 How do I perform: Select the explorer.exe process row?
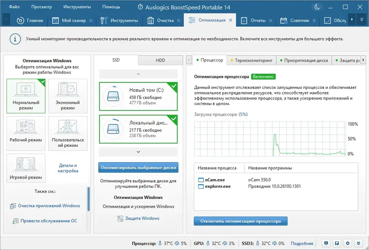[x=276, y=186]
